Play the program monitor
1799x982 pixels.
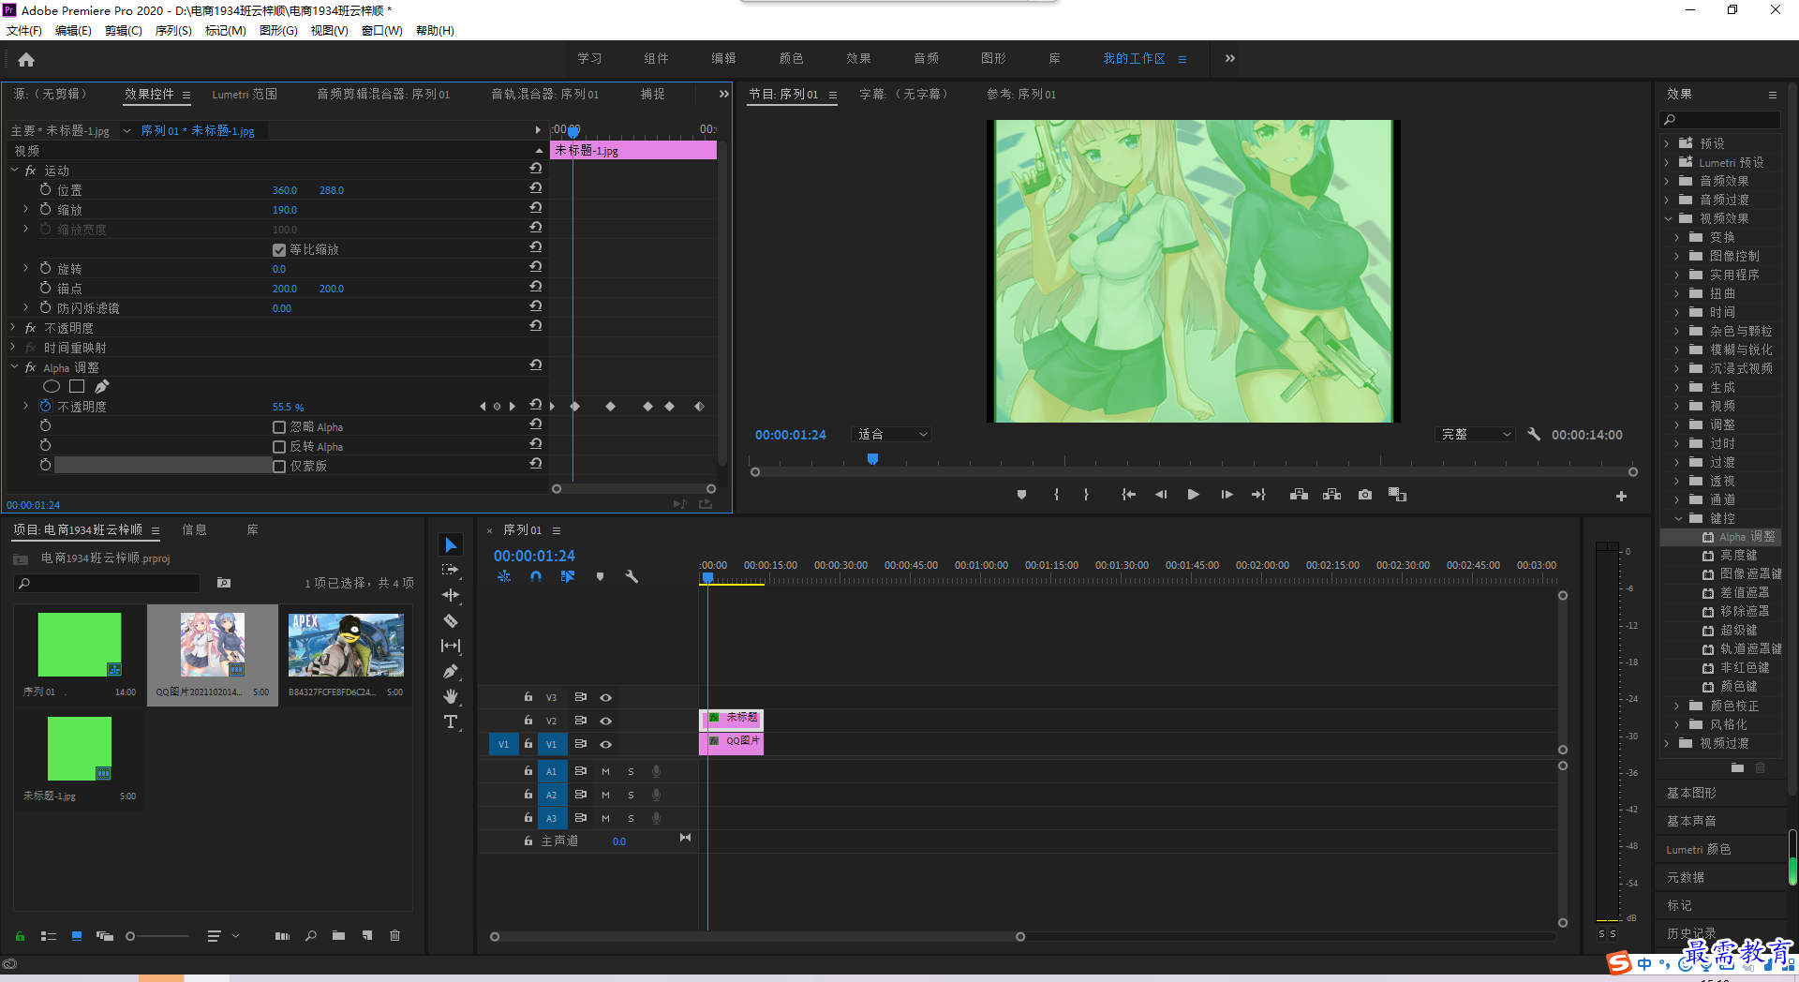[x=1193, y=495]
